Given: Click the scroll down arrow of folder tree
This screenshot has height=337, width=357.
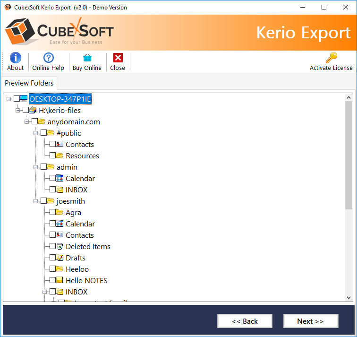Looking at the screenshot, I should 348,298.
